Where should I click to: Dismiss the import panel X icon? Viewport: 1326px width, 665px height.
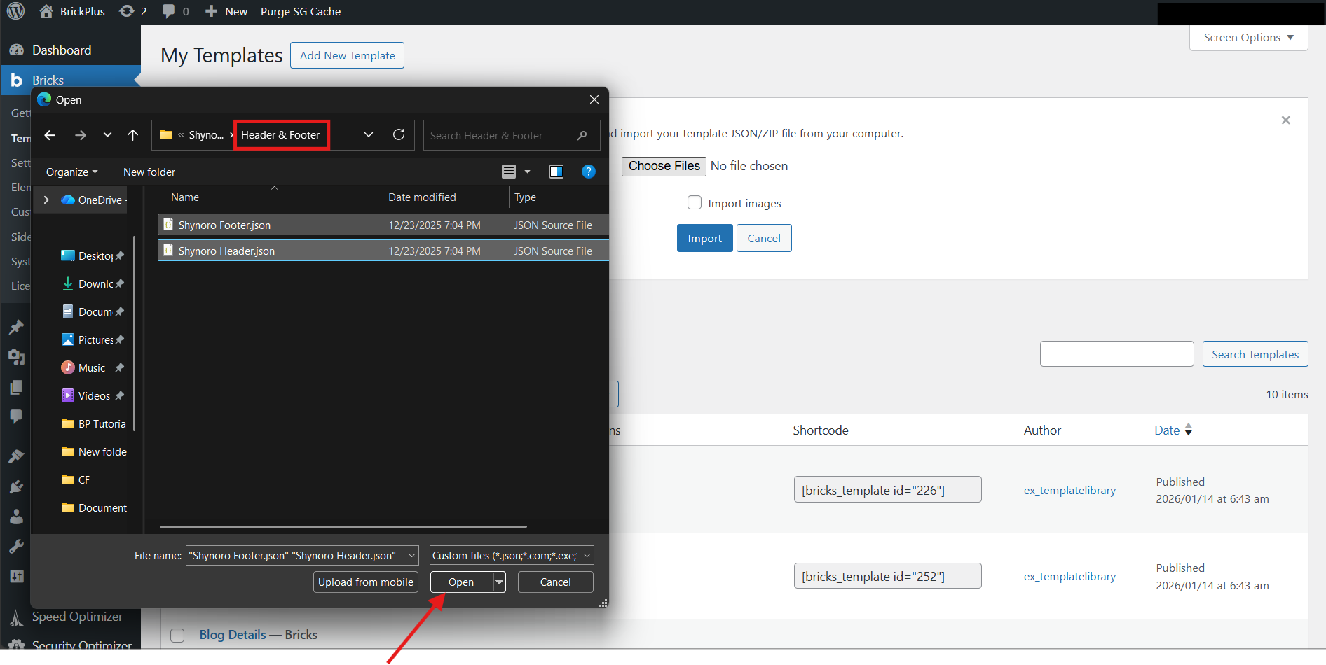click(x=1286, y=120)
